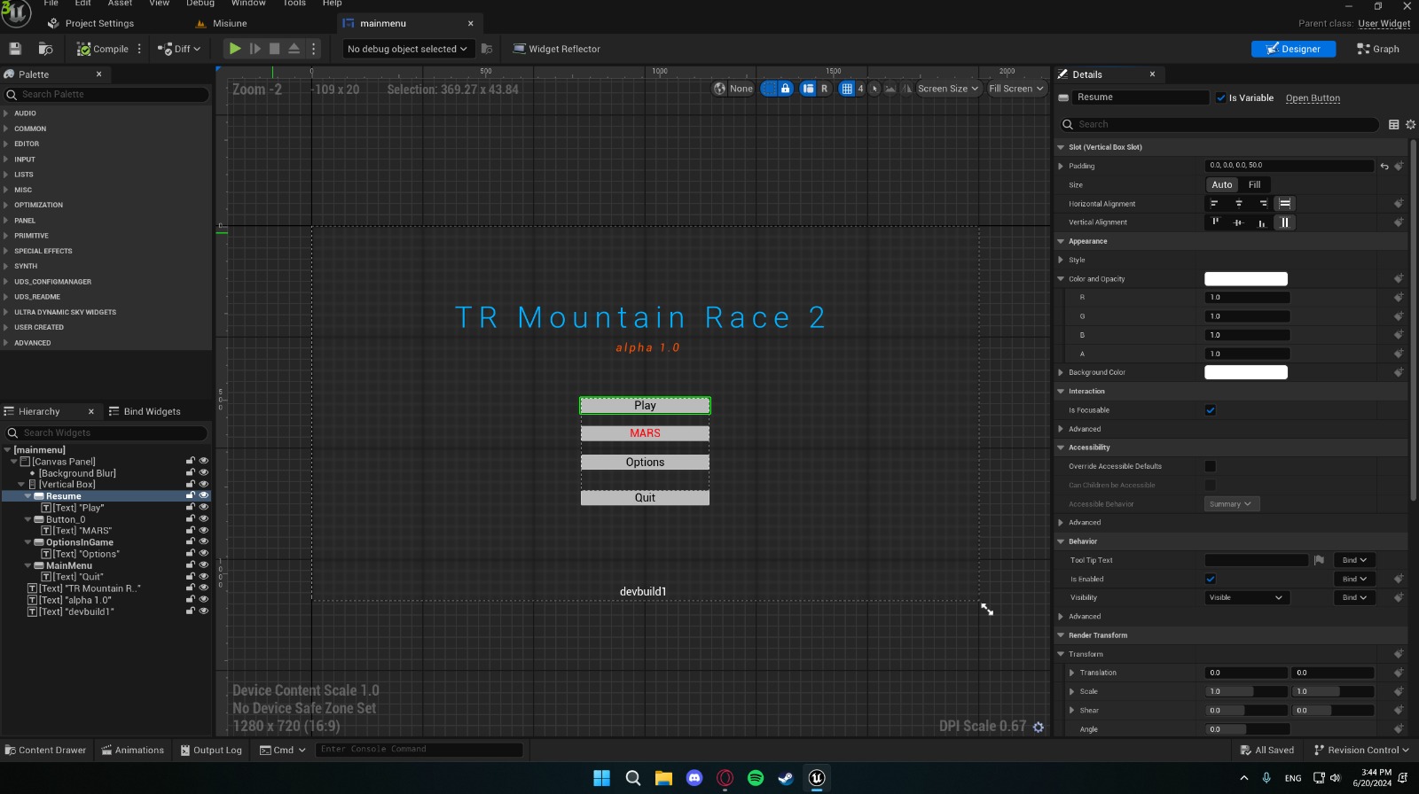Switch to the Bind Widgets tab

point(145,411)
